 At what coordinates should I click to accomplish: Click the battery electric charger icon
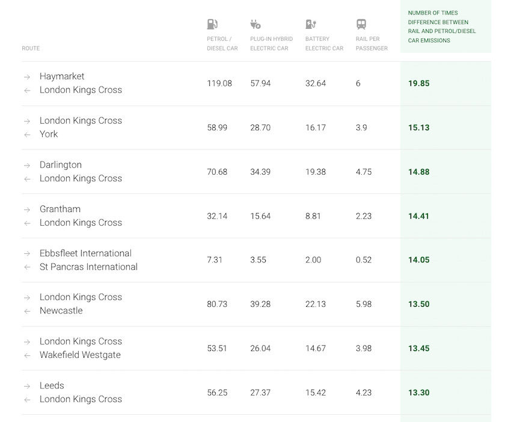pyautogui.click(x=311, y=25)
